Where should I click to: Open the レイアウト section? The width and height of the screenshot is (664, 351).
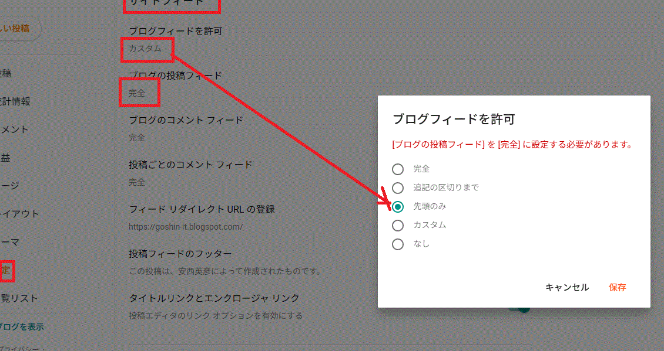pos(15,214)
